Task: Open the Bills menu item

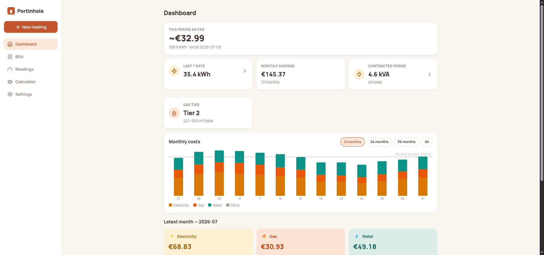Action: click(31, 57)
